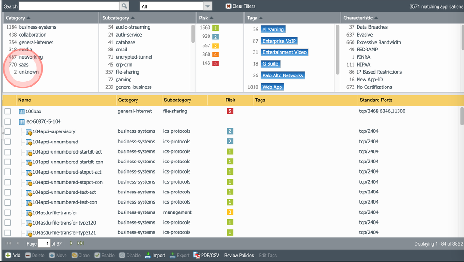This screenshot has height=262, width=464.
Task: Click the 100bao application icon
Action: point(21,112)
